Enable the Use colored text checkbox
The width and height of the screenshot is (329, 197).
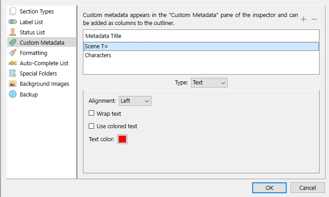click(x=91, y=126)
